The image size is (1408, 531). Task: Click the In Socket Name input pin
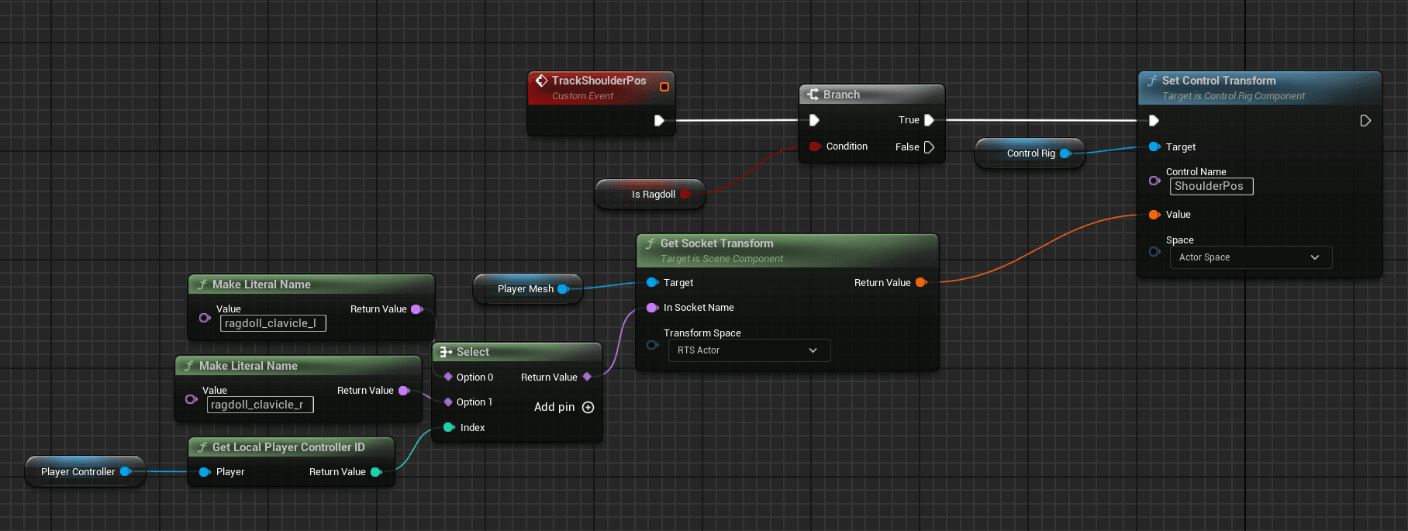[652, 308]
